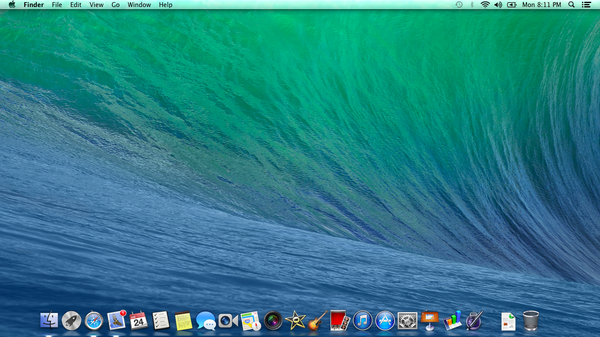Open the Window menu

[139, 5]
